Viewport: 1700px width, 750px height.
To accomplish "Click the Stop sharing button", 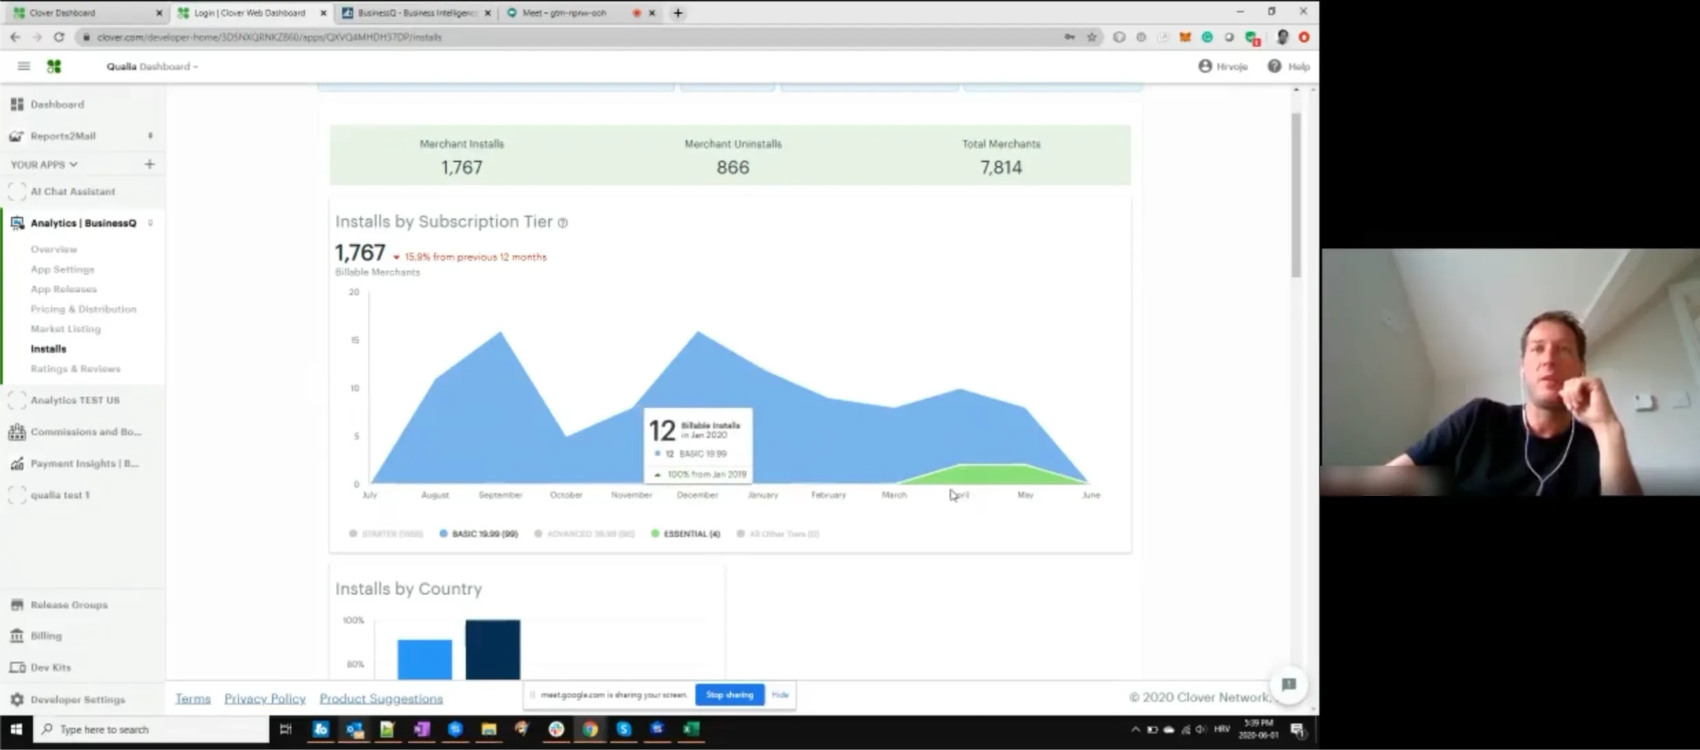I will [729, 695].
